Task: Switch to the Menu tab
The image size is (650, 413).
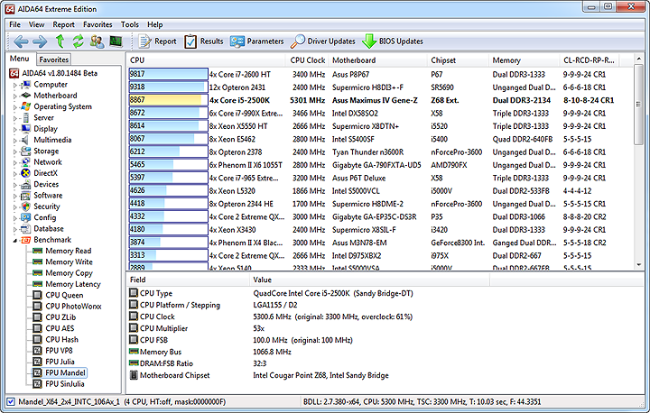Action: pos(20,59)
